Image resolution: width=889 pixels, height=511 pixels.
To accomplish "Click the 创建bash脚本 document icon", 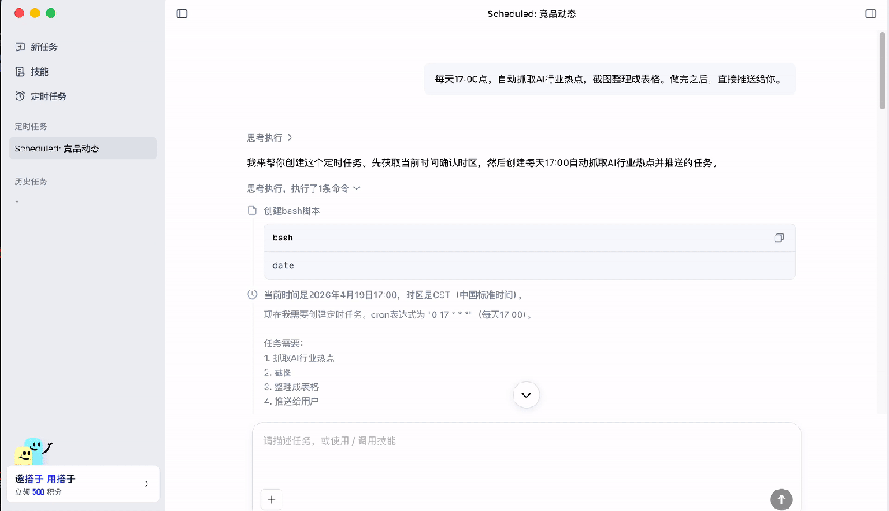I will tap(251, 210).
